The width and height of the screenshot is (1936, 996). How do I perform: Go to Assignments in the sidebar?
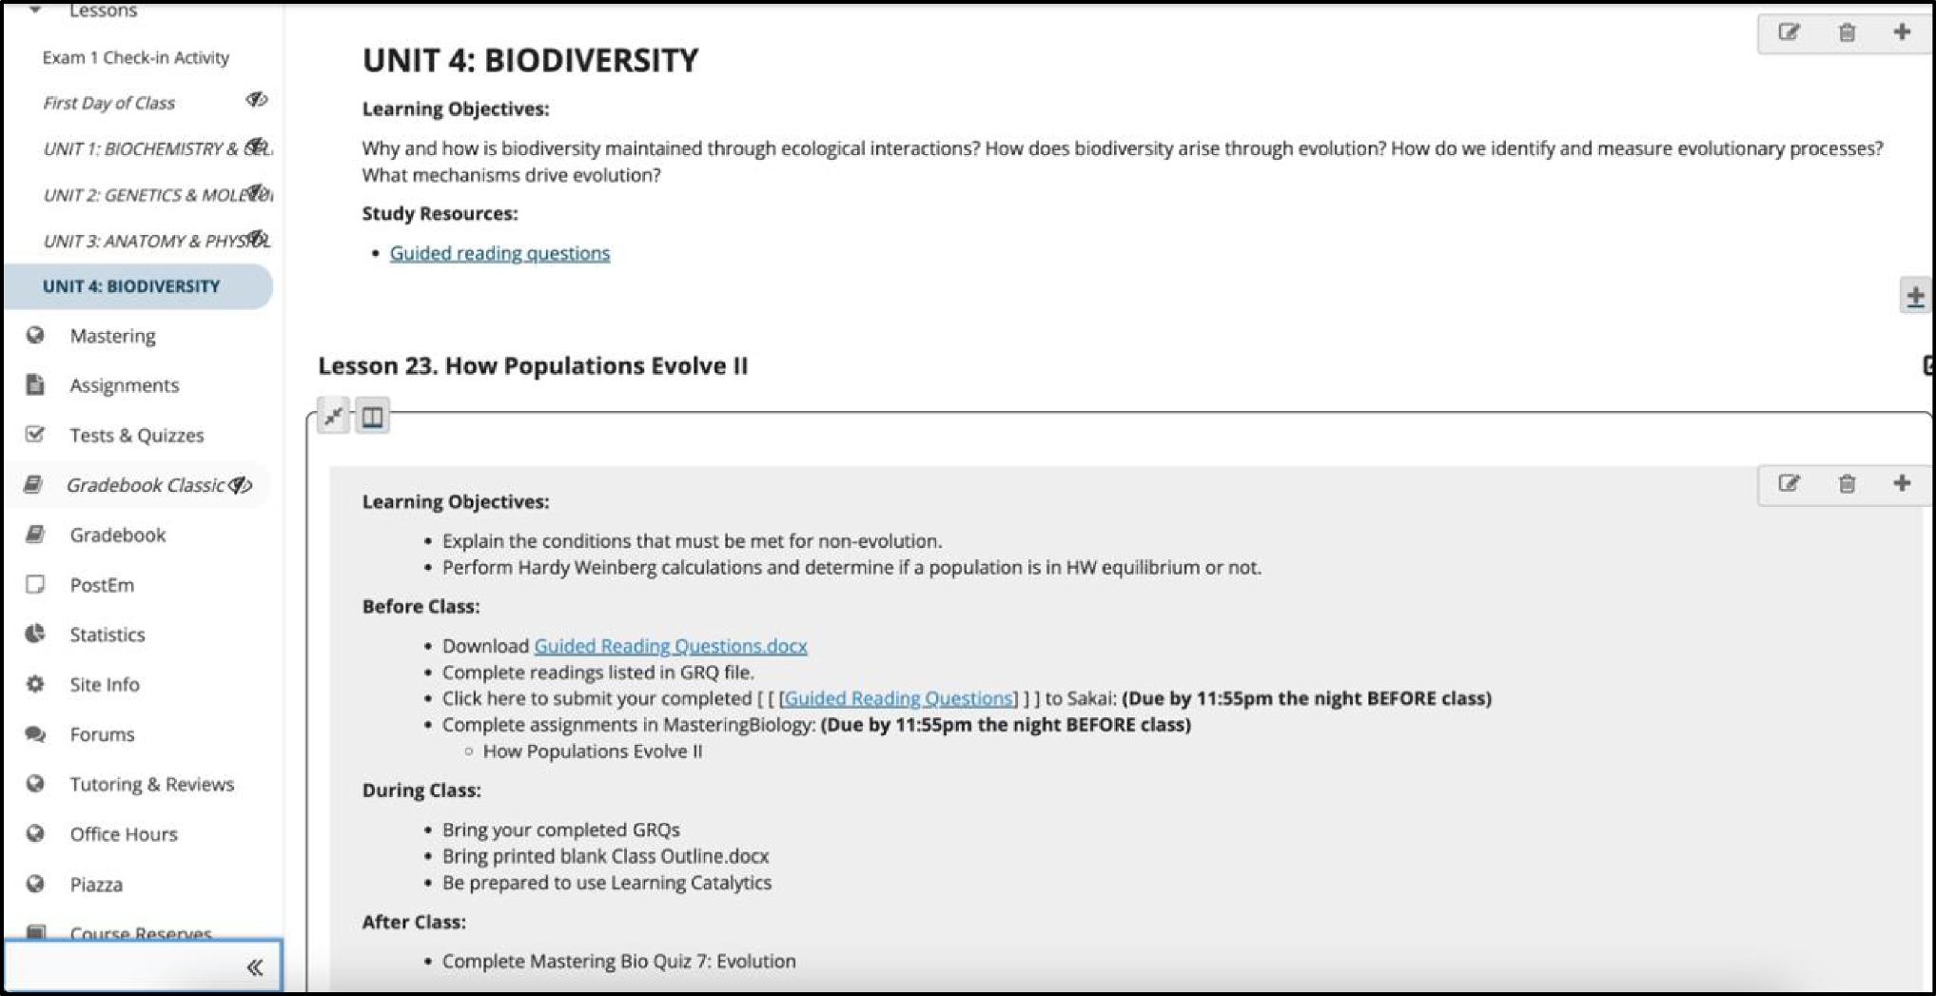(x=124, y=385)
